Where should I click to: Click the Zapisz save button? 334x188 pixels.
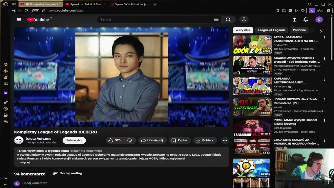[180, 140]
